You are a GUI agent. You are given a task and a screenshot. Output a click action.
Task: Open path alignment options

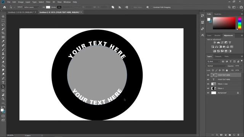pyautogui.click(x=120, y=7)
